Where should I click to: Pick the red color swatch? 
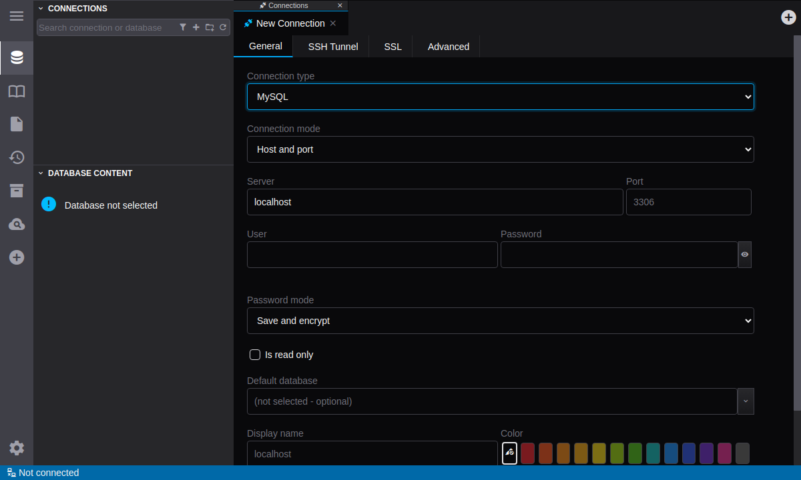click(528, 453)
